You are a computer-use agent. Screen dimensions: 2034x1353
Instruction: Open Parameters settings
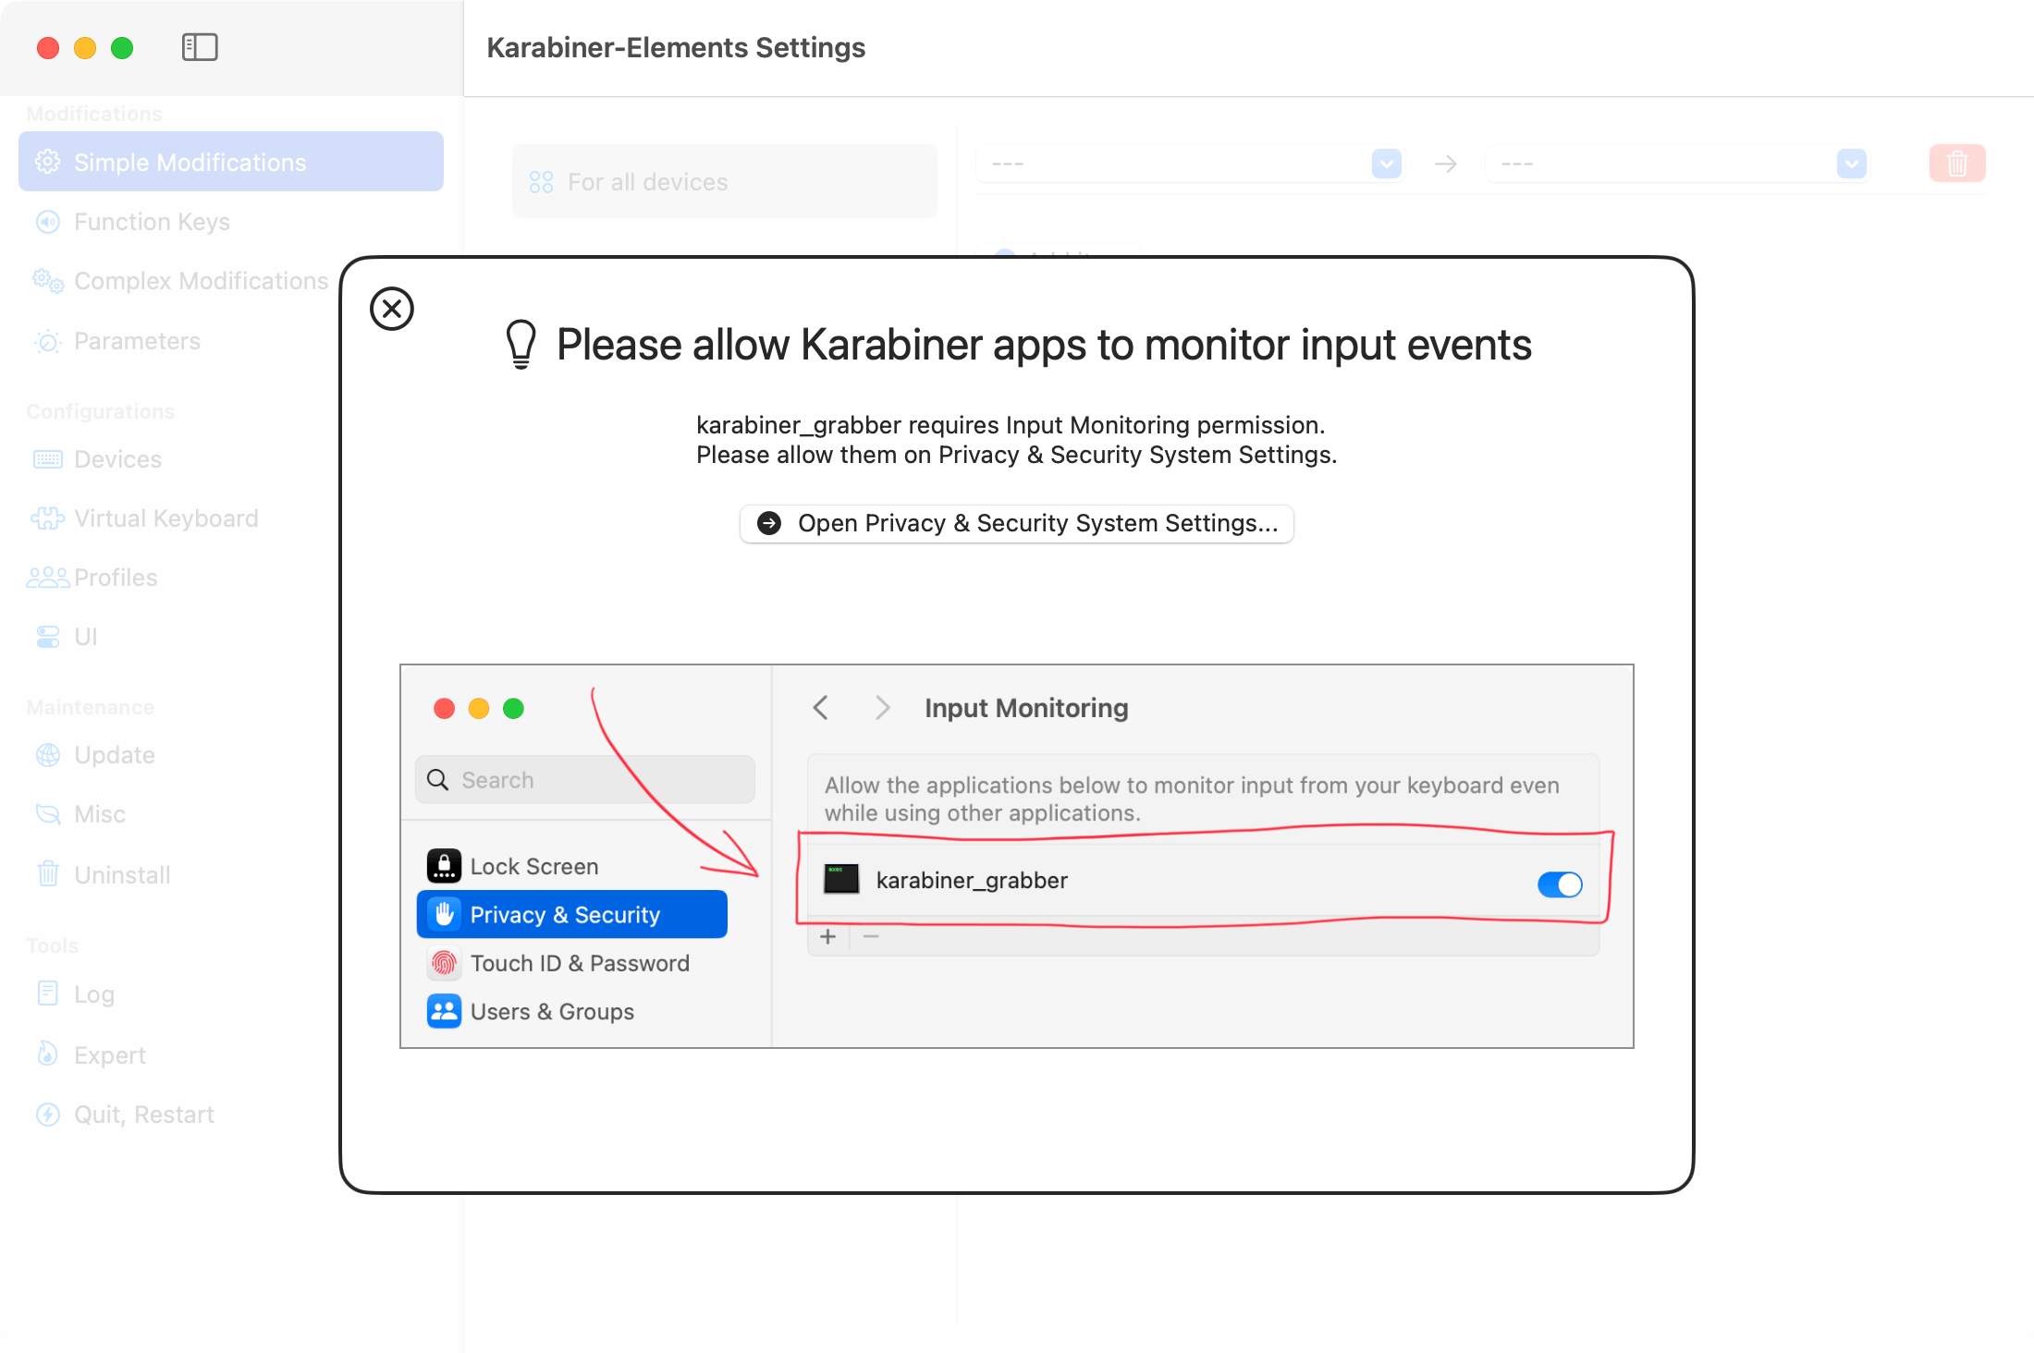(x=137, y=341)
